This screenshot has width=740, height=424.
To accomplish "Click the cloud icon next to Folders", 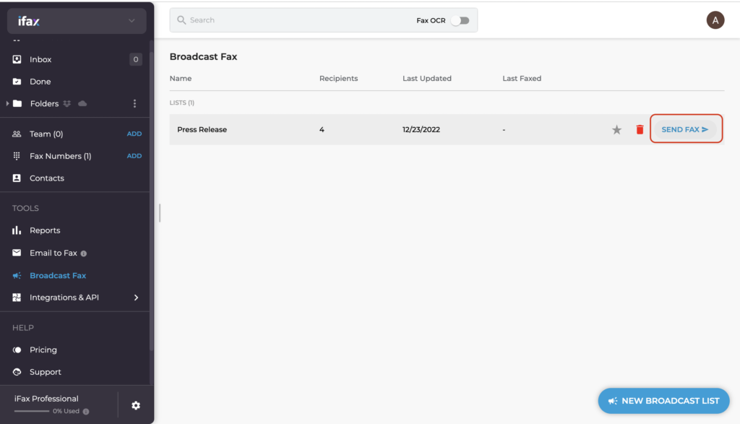I will (x=82, y=103).
